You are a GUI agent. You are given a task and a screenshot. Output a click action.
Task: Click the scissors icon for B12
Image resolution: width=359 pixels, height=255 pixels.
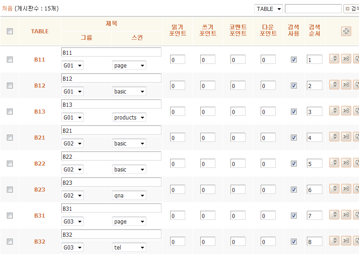click(346, 85)
